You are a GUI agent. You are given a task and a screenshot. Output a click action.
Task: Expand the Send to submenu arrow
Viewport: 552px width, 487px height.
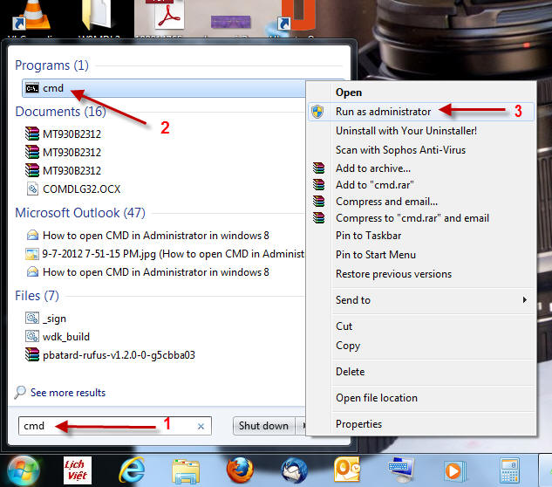point(525,300)
